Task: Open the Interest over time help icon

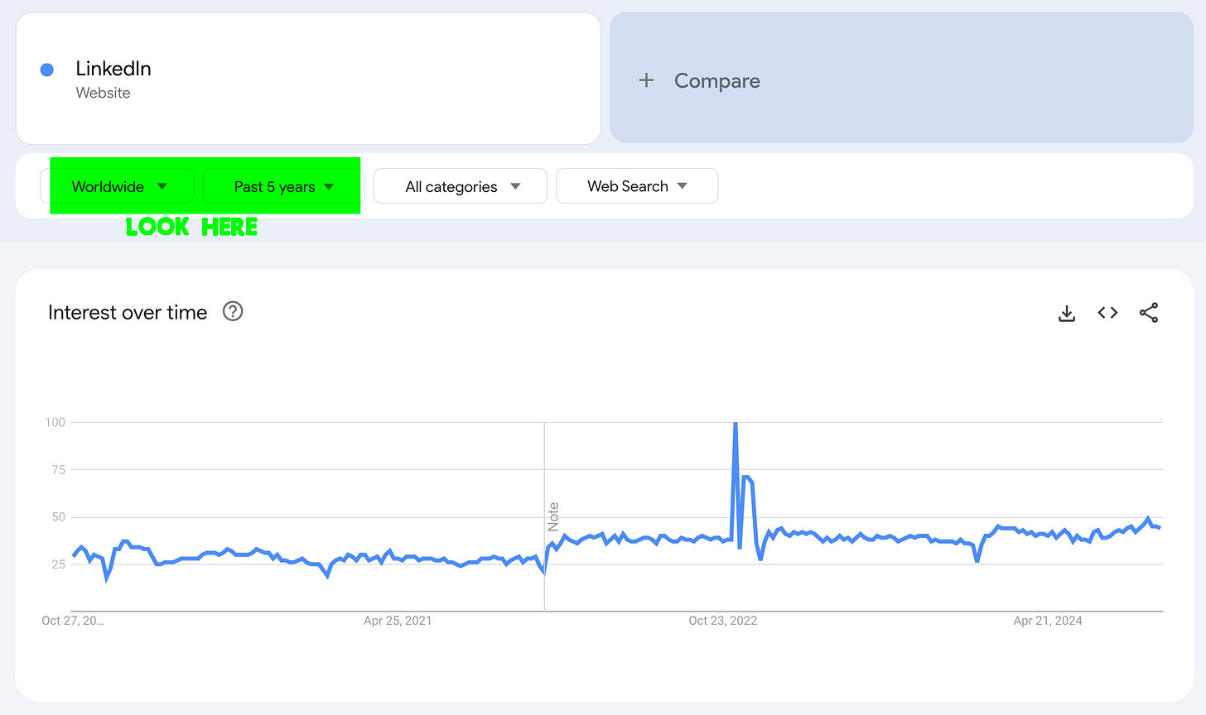Action: point(233,312)
